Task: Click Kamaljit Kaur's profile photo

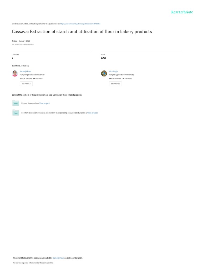Action: point(15,74)
